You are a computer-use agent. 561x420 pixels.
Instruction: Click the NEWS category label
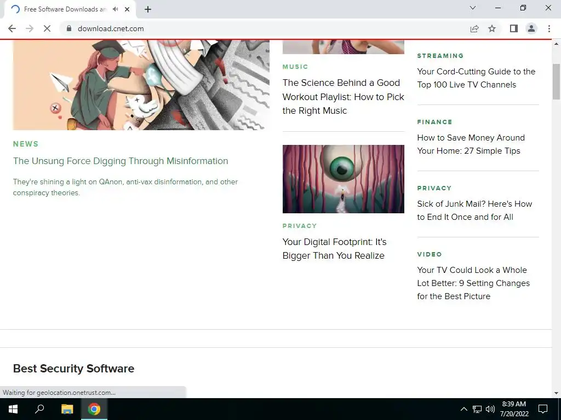(26, 144)
